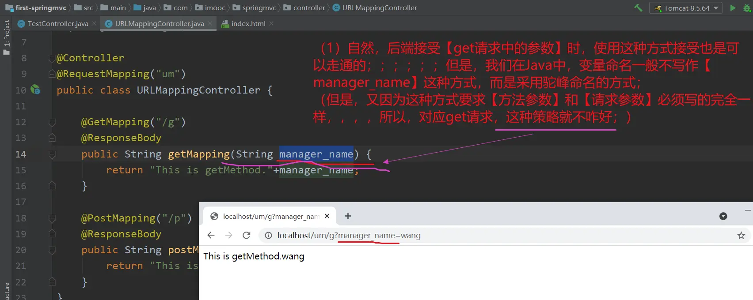Click the browser Back arrow button
The width and height of the screenshot is (753, 300).
[x=211, y=235]
